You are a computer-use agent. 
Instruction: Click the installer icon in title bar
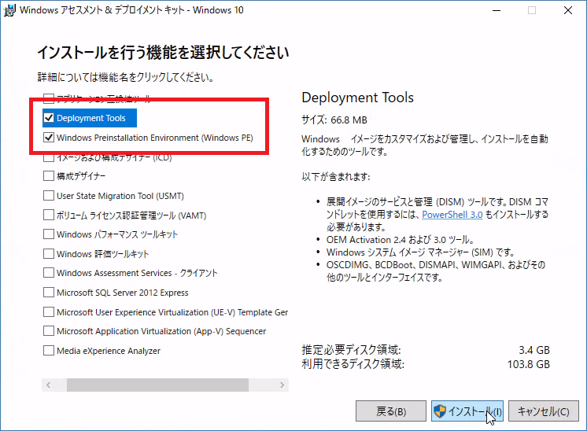tap(9, 10)
